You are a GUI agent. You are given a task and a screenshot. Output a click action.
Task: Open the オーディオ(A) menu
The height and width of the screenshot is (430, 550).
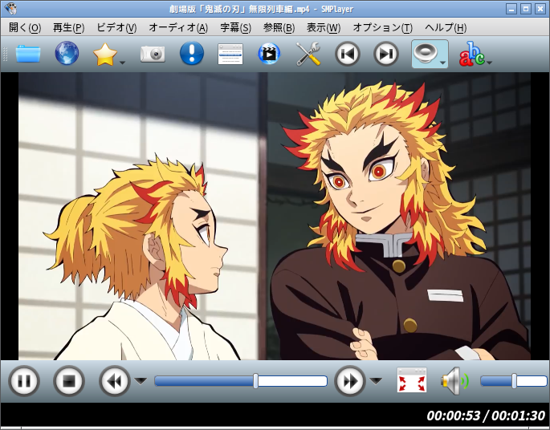point(178,28)
